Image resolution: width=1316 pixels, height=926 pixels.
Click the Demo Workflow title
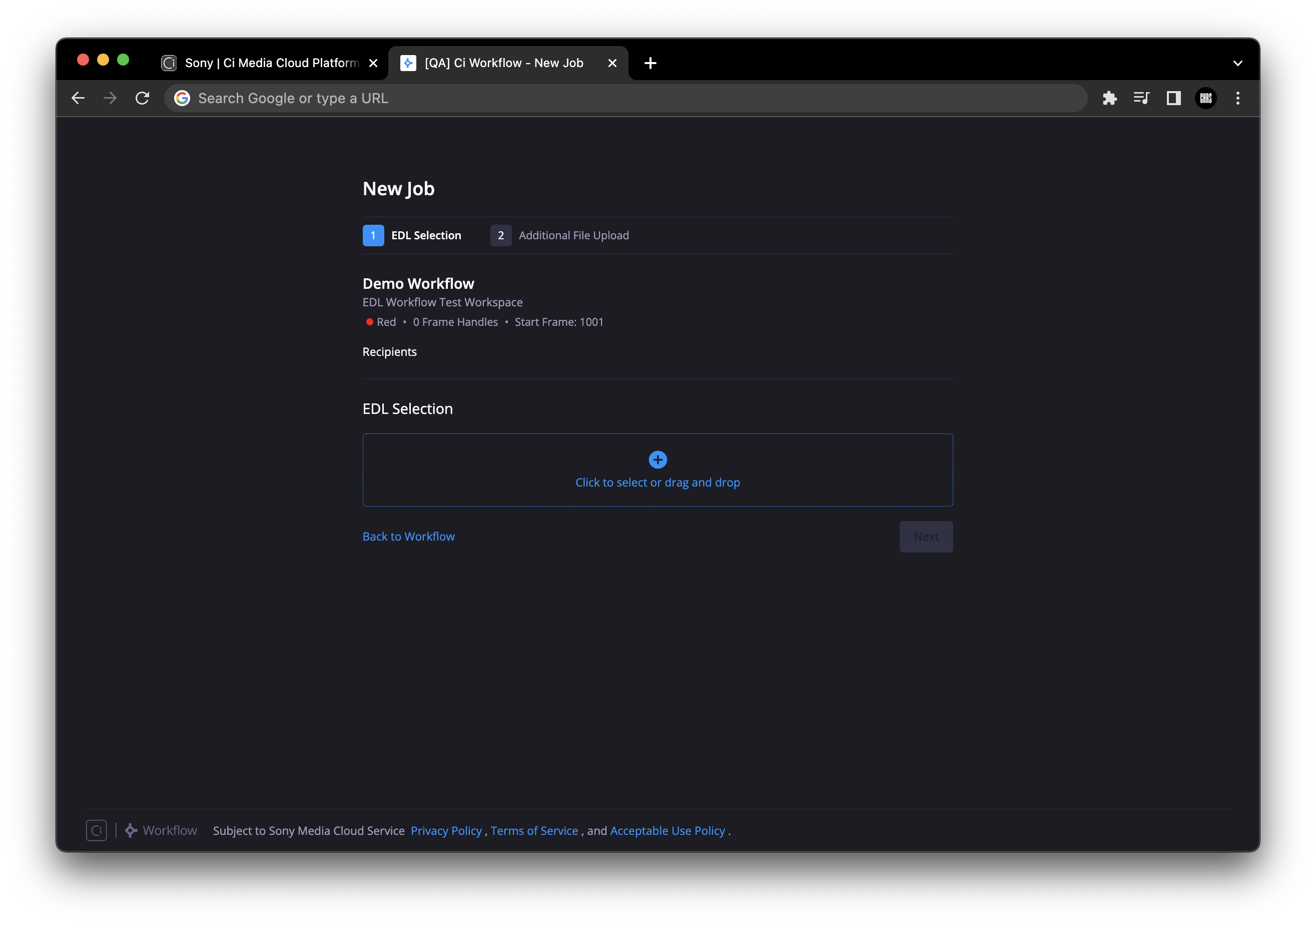tap(418, 283)
